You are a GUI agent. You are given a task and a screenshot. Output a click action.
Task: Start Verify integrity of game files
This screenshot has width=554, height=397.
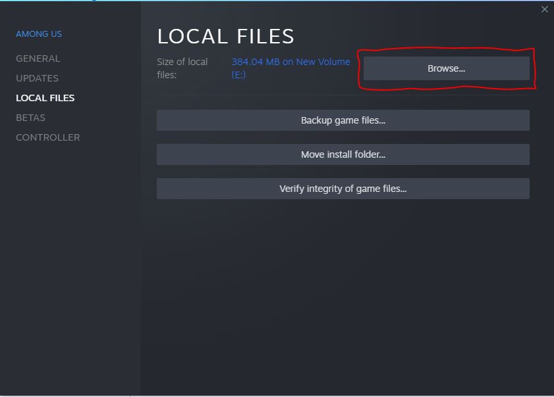pyautogui.click(x=343, y=189)
